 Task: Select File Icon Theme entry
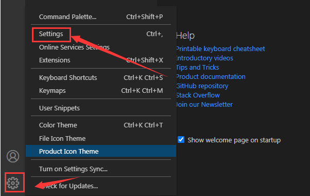pyautogui.click(x=101, y=138)
